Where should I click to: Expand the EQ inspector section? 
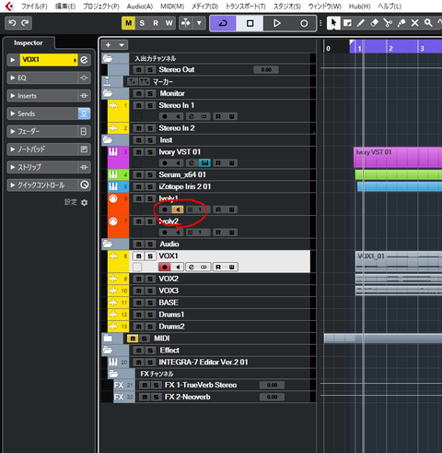coord(49,77)
